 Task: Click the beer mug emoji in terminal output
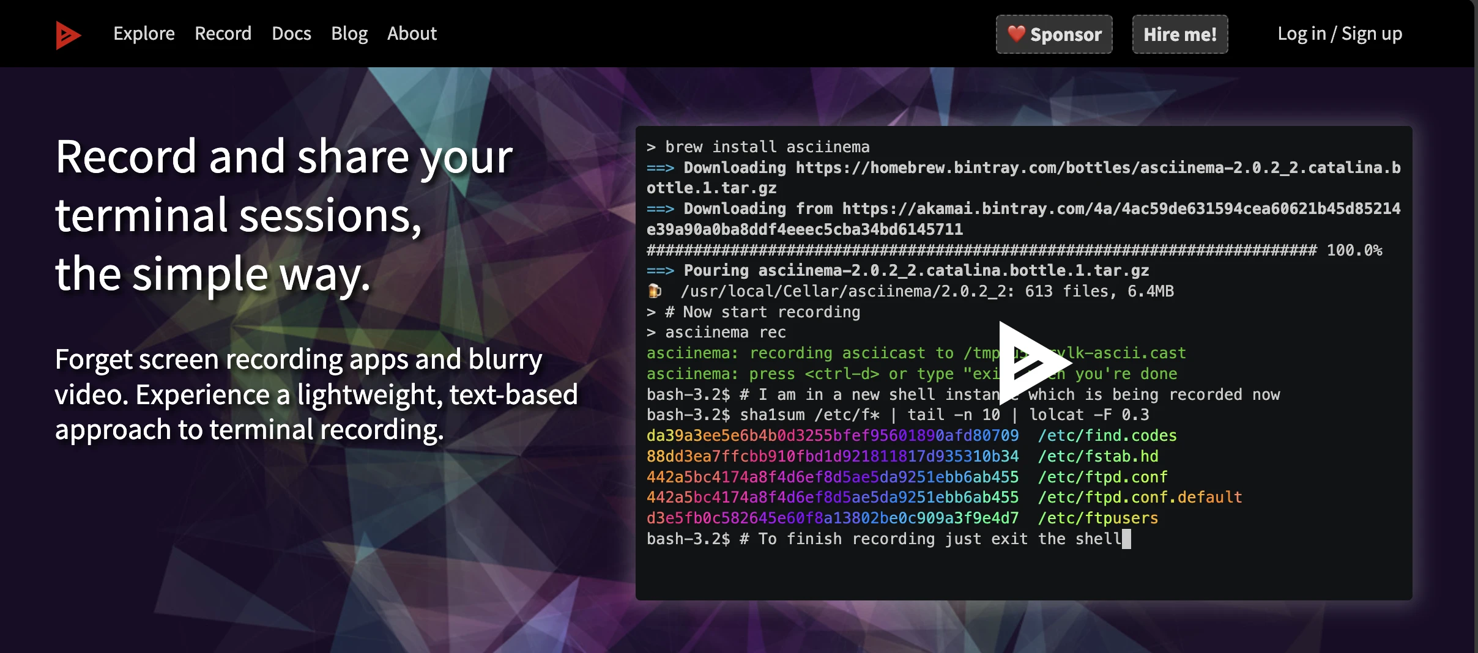point(655,291)
